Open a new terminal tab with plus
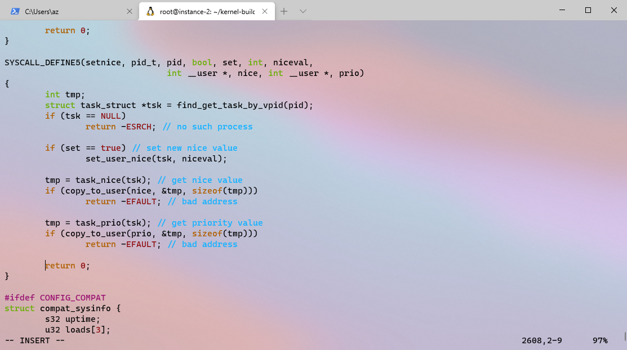Viewport: 627px width, 350px height. pos(284,11)
